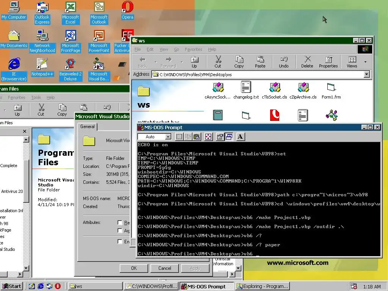The height and width of the screenshot is (291, 388).
Task: Open the Go menu in ws window
Action: [x=177, y=49]
